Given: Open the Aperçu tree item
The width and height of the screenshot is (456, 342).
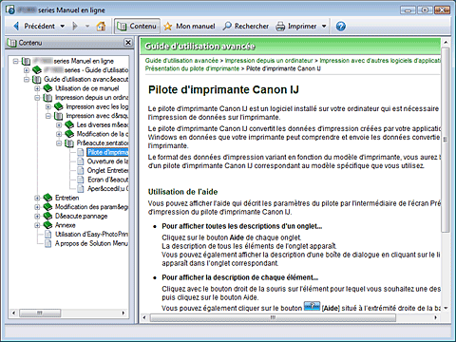Looking at the screenshot, I should [x=107, y=189].
